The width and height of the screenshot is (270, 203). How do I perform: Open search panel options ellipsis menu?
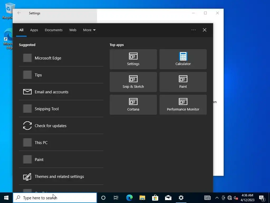(x=194, y=30)
